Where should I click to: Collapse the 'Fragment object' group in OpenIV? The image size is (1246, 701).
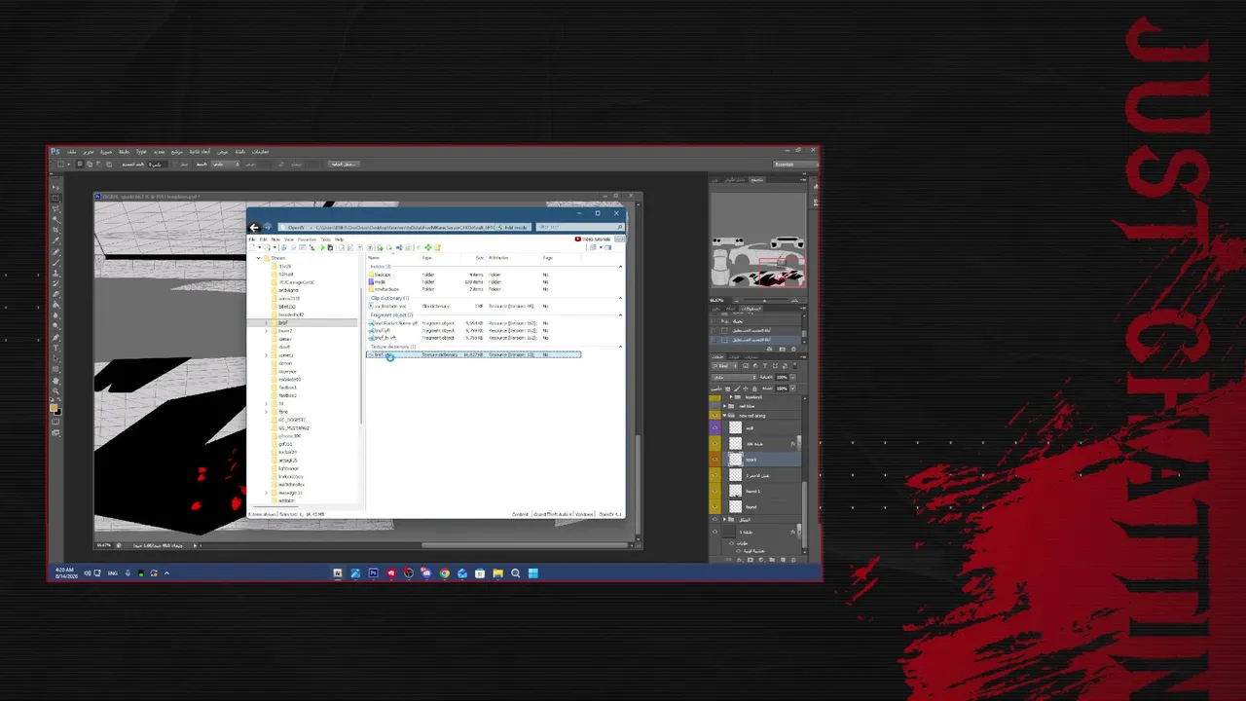[x=621, y=315]
